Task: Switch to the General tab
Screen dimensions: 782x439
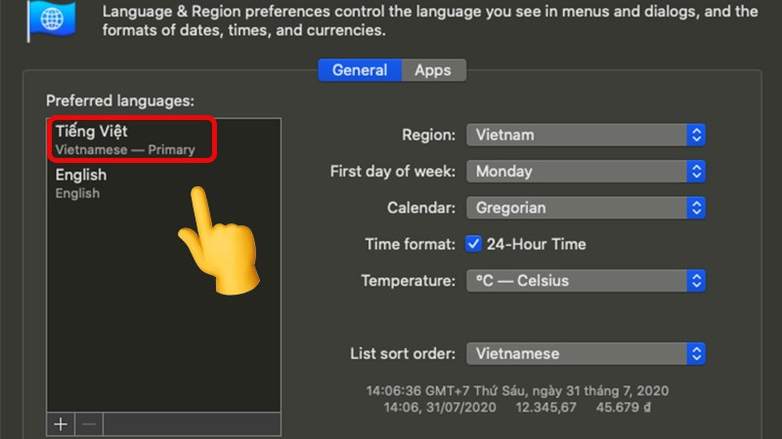Action: pyautogui.click(x=360, y=70)
